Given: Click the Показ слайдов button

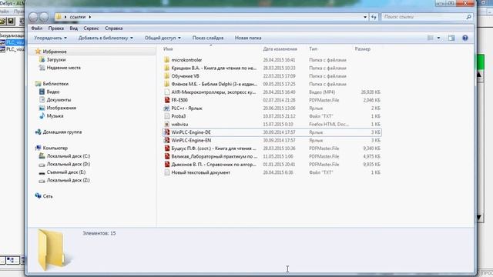Looking at the screenshot, I should tap(208, 38).
